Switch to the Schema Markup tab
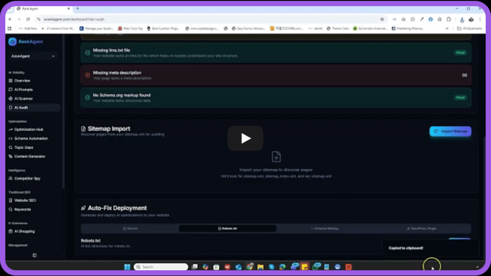This screenshot has width=491, height=276. [325, 229]
